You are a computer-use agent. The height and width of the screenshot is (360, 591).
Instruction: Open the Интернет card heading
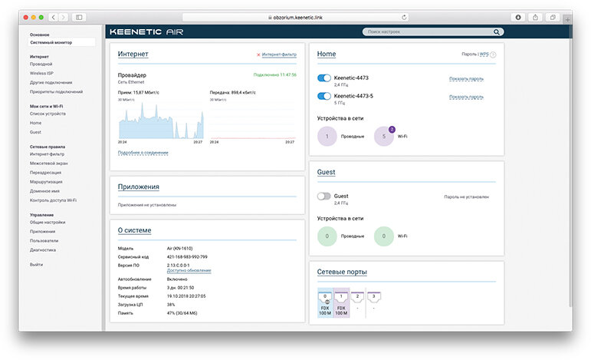click(133, 54)
